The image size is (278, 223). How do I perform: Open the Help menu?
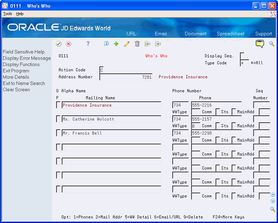[20, 14]
